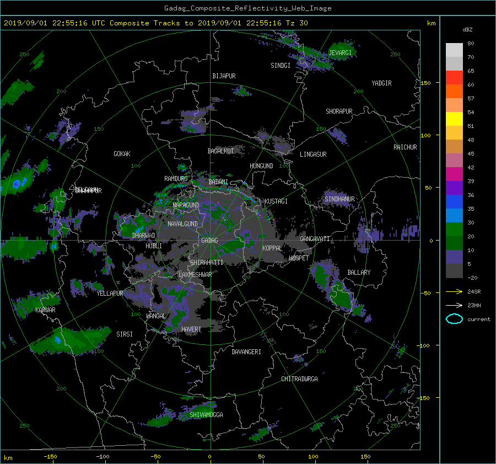The image size is (496, 464).
Task: Click the yellow 24SR track arrow
Action: coord(454,292)
